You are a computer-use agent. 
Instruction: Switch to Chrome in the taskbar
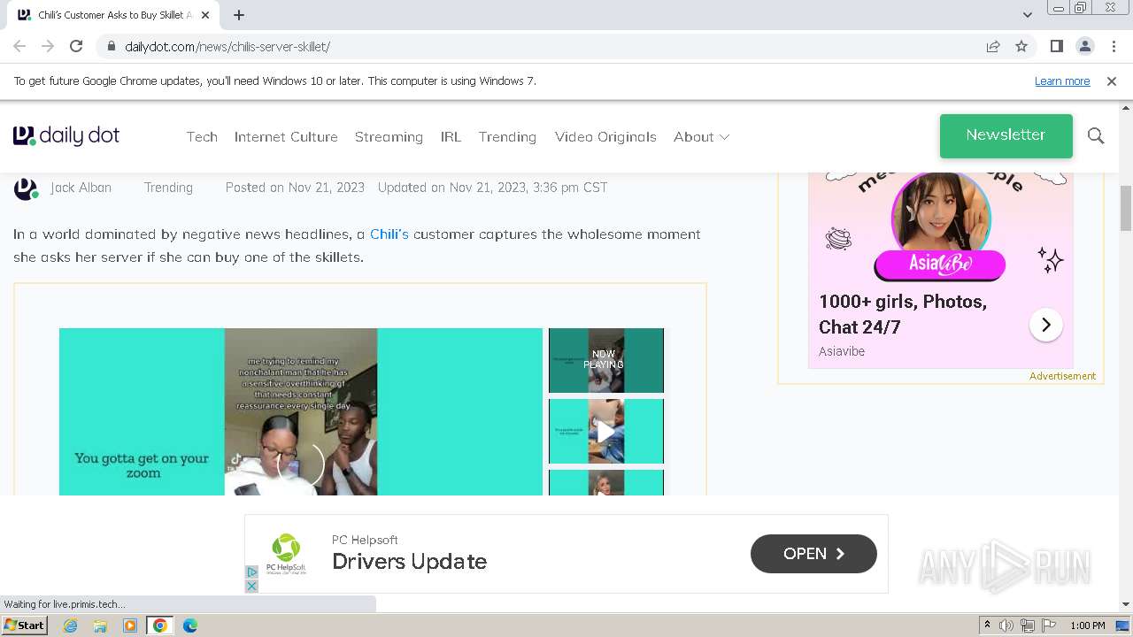click(x=160, y=625)
